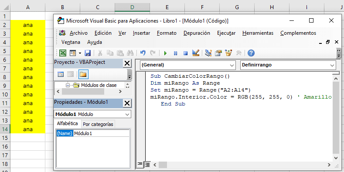The width and height of the screenshot is (344, 172).
Task: Click the Redo arrow icon
Action: 153,53
